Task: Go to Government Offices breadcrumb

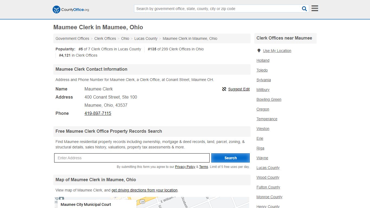Action: [72, 38]
